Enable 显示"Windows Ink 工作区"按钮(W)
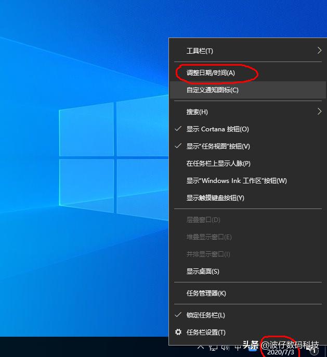327x357 pixels. tap(247, 181)
